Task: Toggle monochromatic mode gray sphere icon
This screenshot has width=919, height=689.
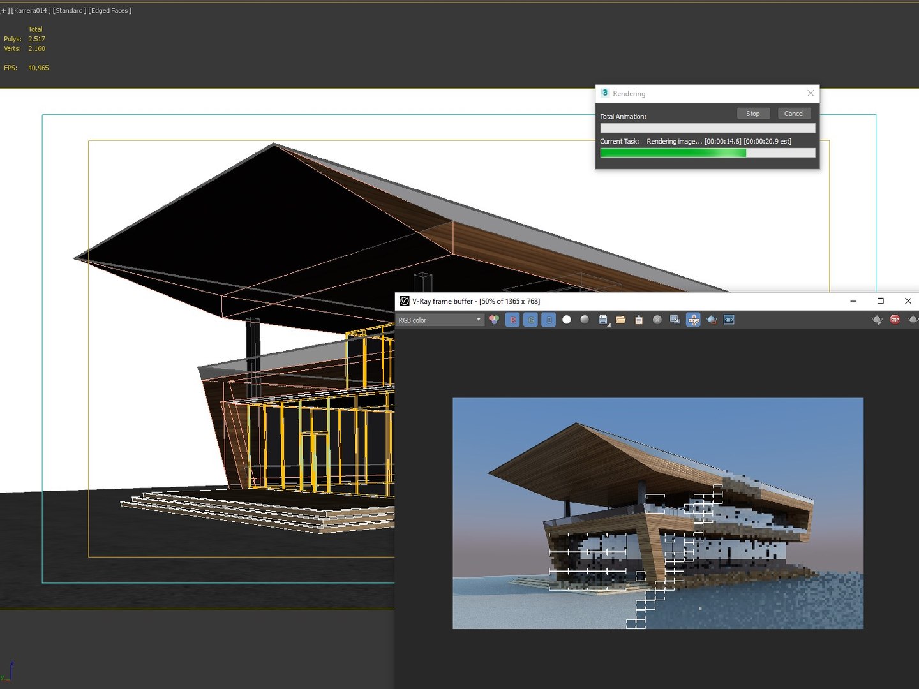Action: click(585, 320)
